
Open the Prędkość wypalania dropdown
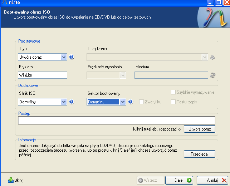(106, 75)
